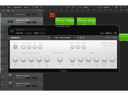Toggle the Diffusion section label
128x96 pixels.
59,53
